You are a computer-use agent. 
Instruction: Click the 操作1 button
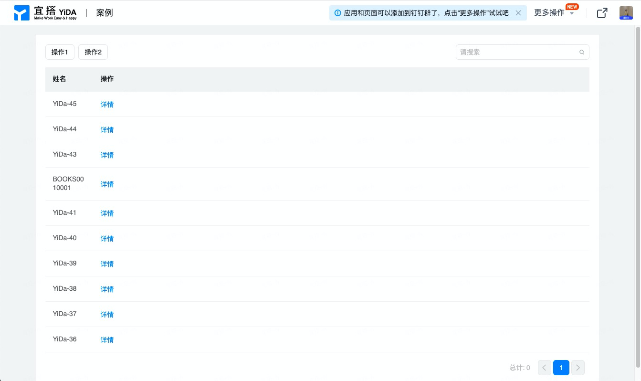click(x=60, y=52)
